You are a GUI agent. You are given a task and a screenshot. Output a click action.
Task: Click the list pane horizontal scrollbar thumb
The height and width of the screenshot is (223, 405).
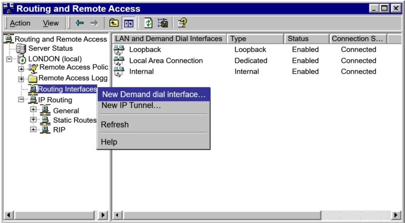coord(221,215)
